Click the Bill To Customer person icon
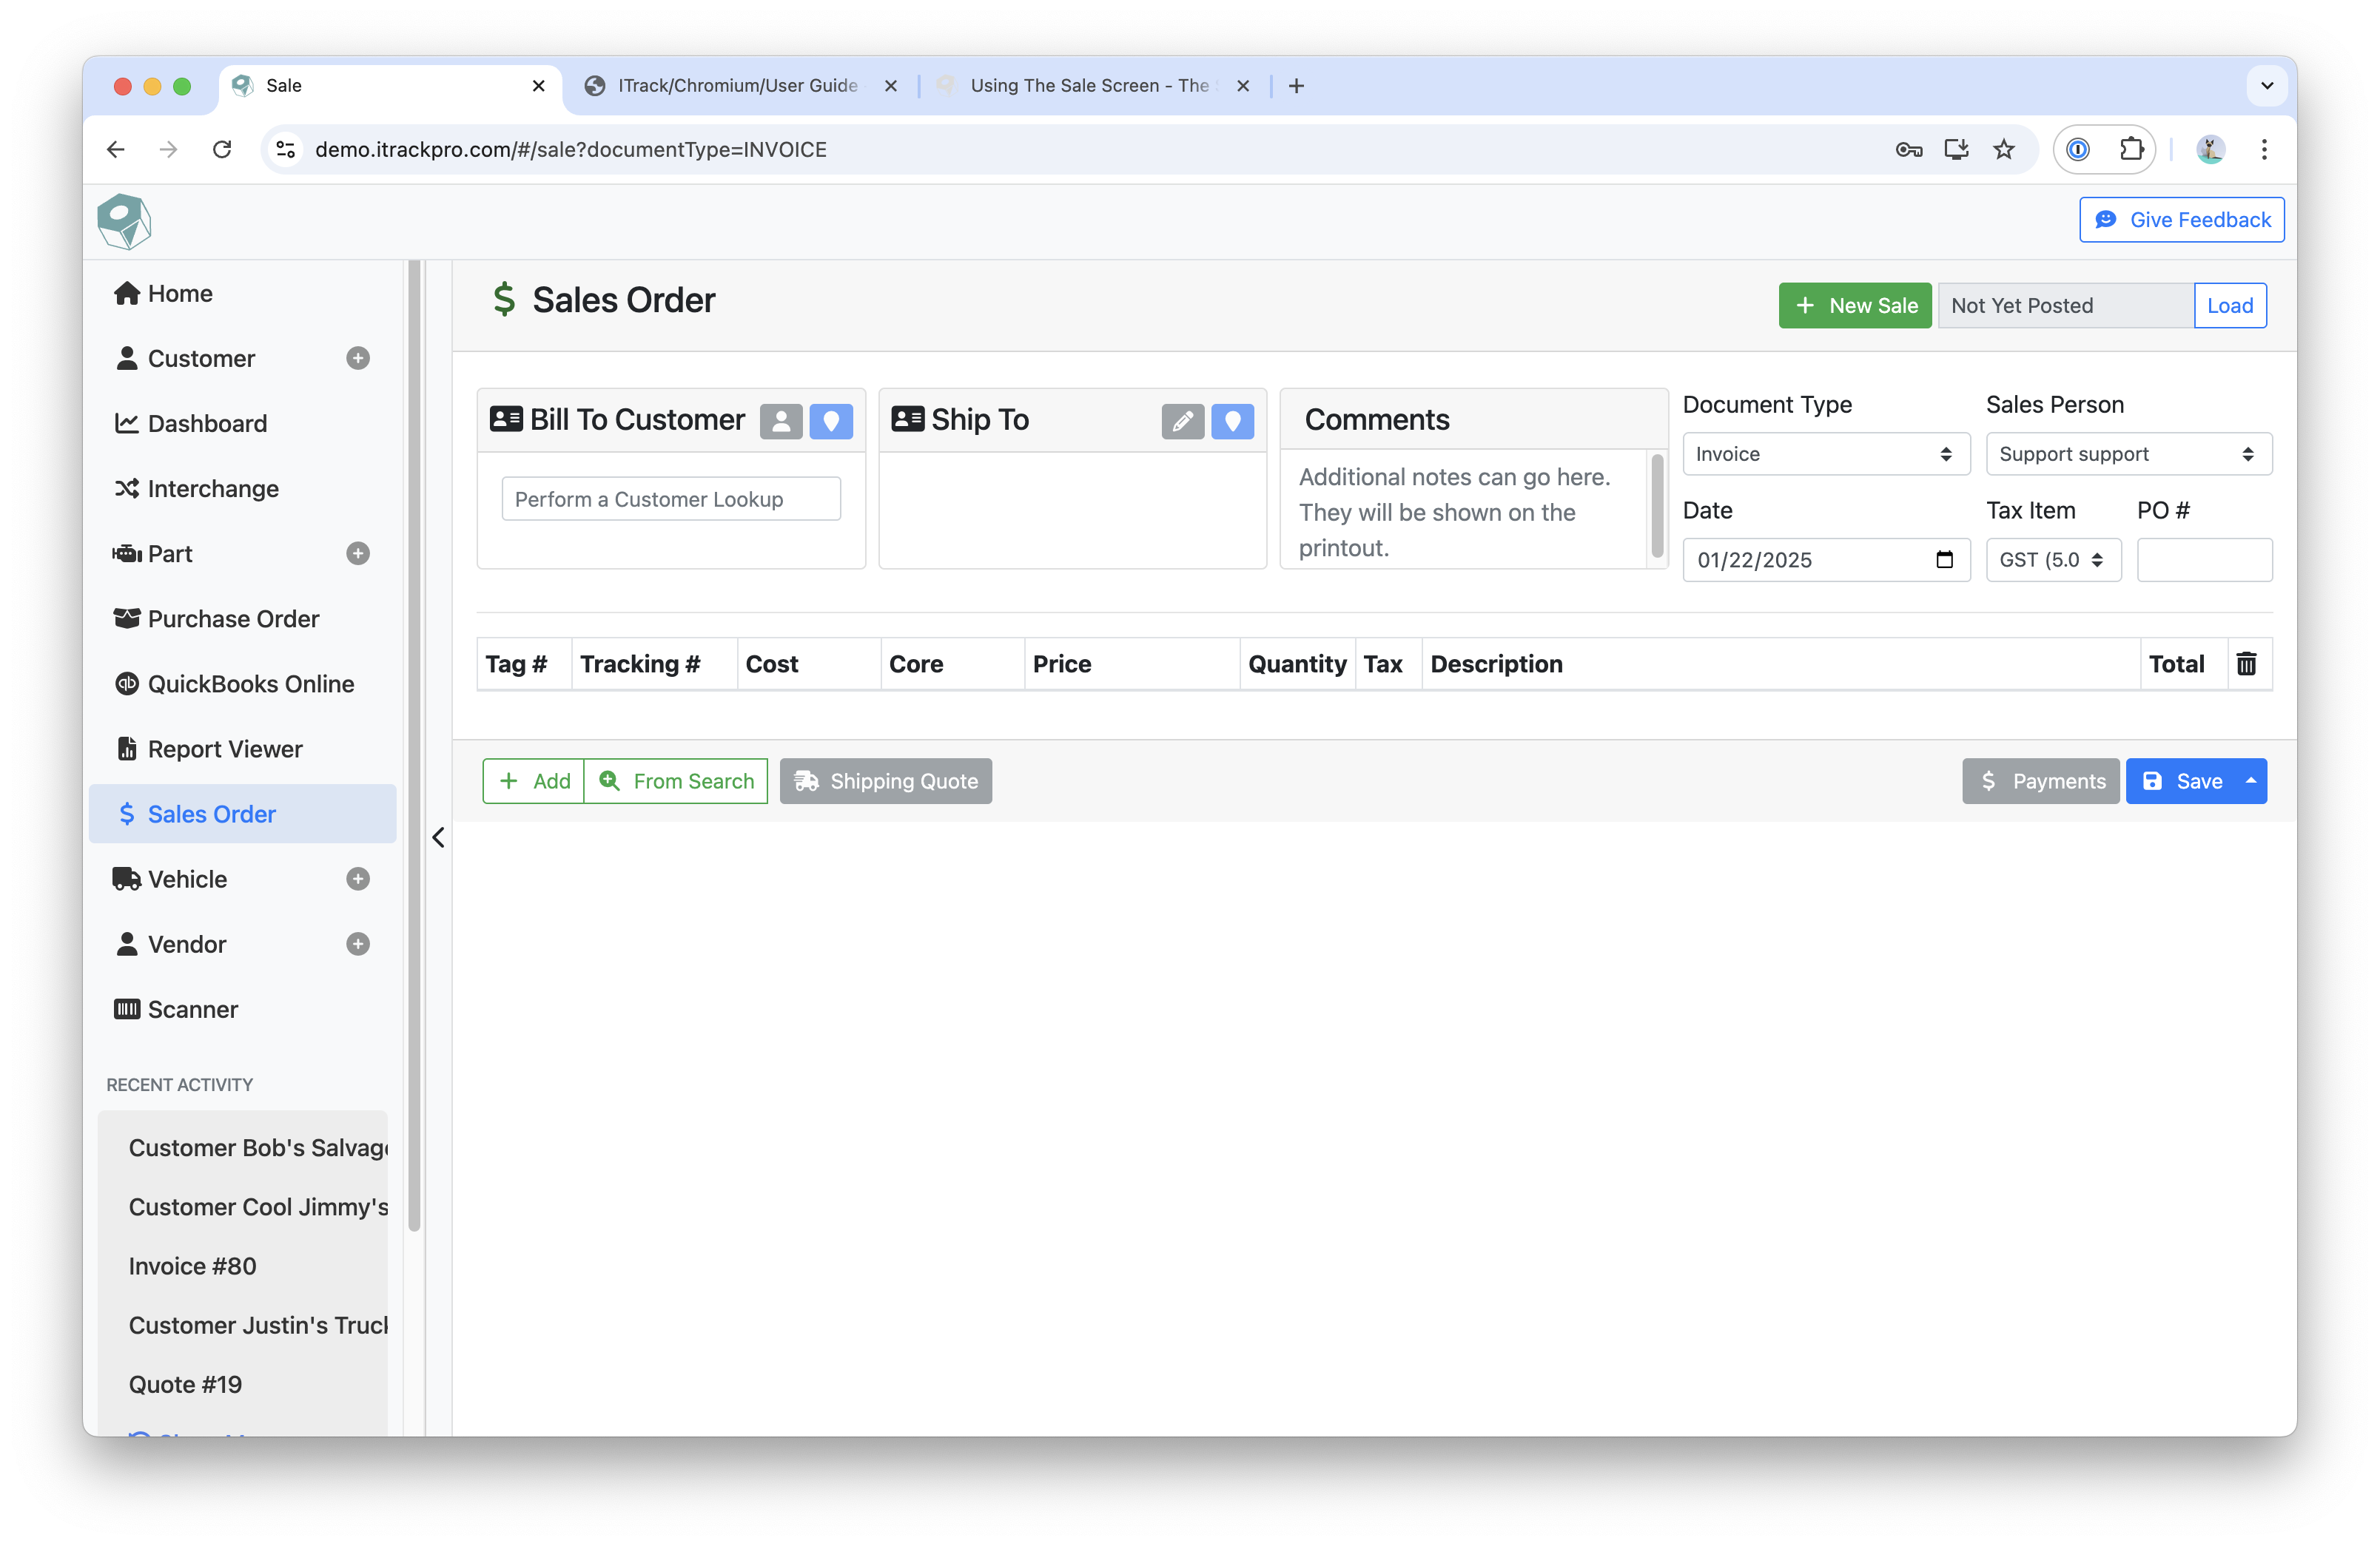Screen dimensions: 2380x1546 click(x=780, y=422)
